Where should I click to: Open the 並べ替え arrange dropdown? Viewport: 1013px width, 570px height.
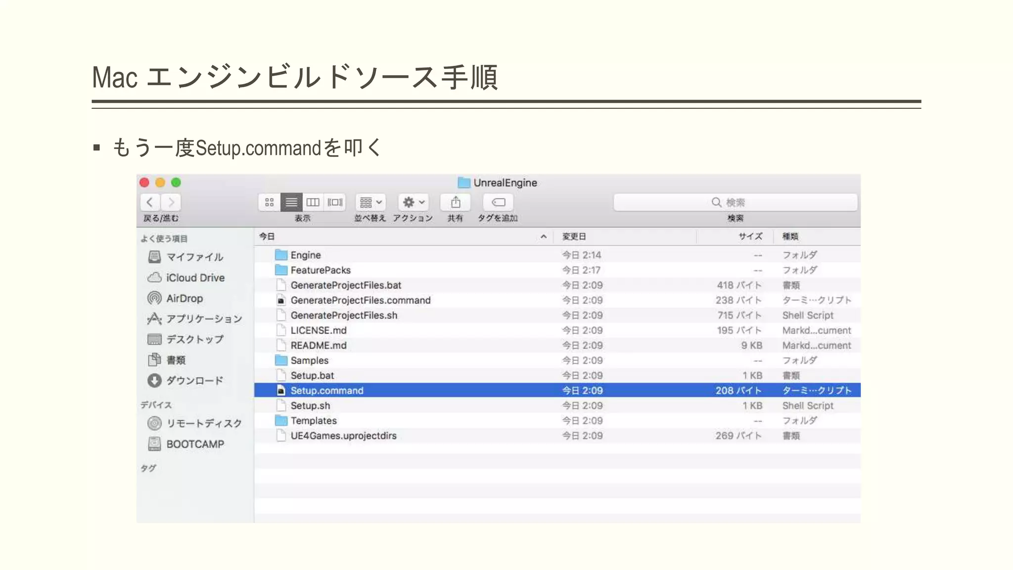click(x=370, y=202)
